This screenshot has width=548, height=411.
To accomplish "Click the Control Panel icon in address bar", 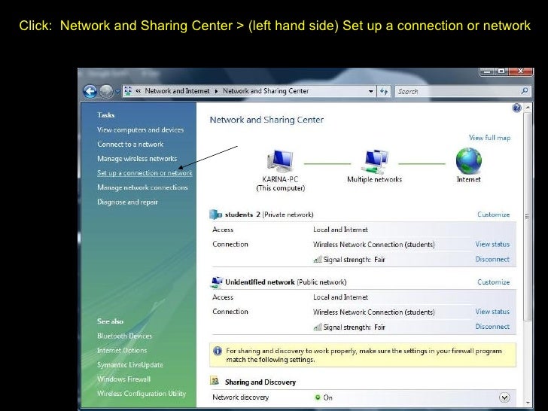I will (x=128, y=91).
